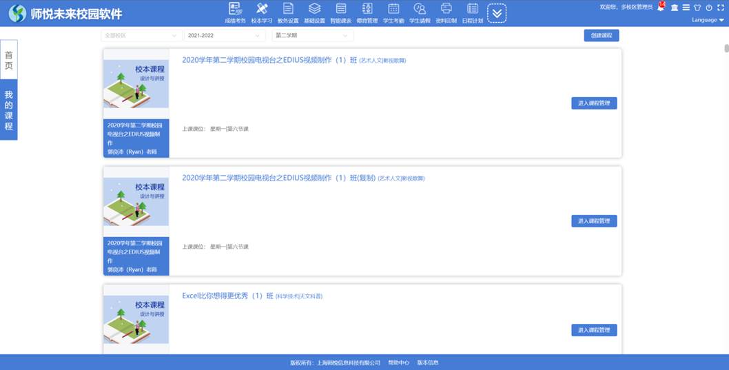
Task: Click 进入课程管理 for the first EDIUS course
Action: click(x=594, y=103)
